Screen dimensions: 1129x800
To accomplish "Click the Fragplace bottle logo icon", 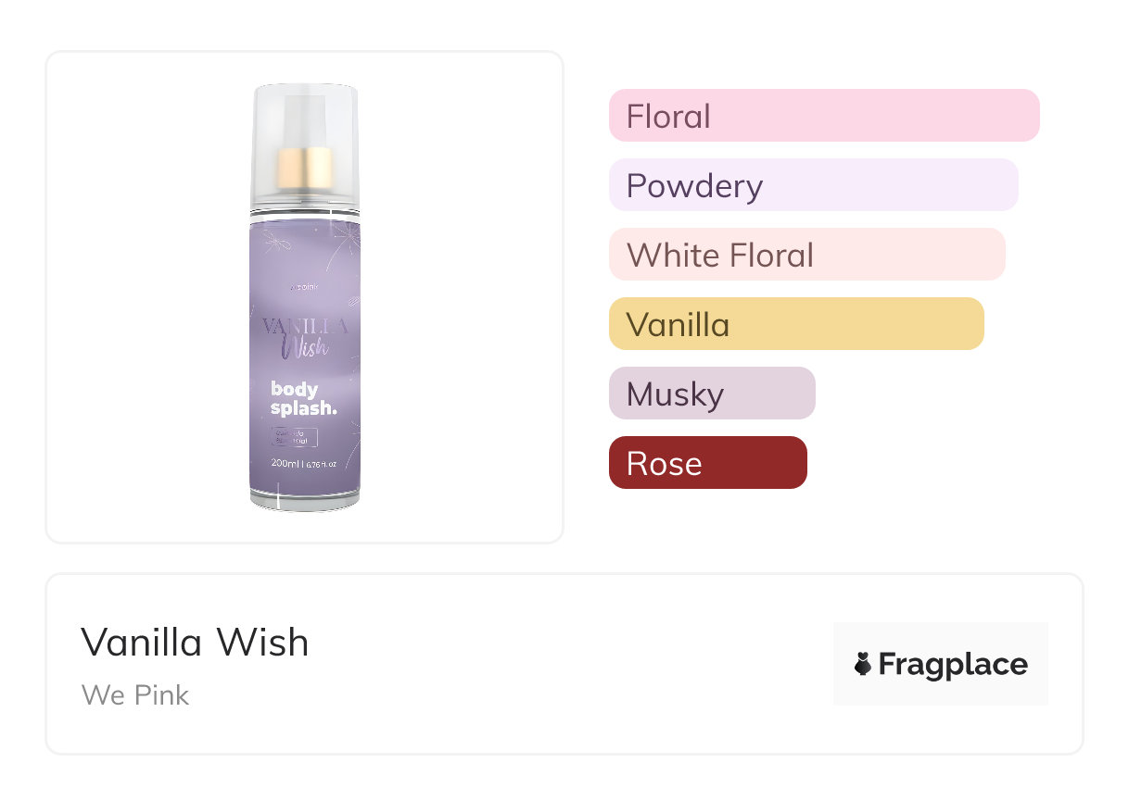I will point(863,664).
